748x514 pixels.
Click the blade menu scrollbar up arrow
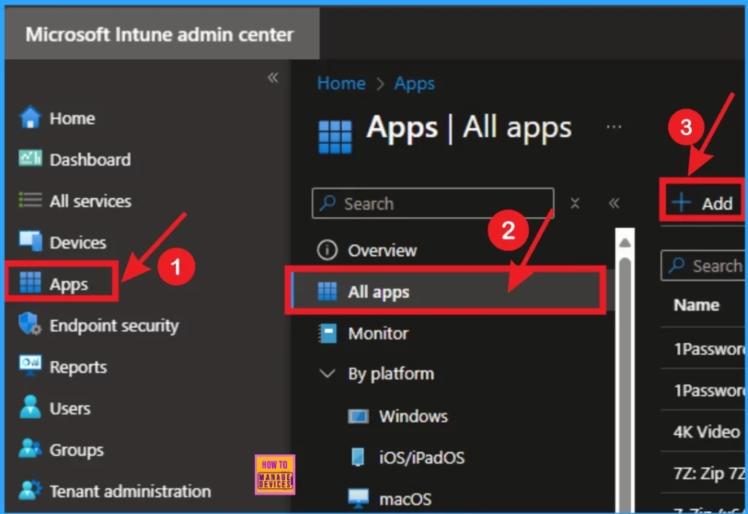625,242
